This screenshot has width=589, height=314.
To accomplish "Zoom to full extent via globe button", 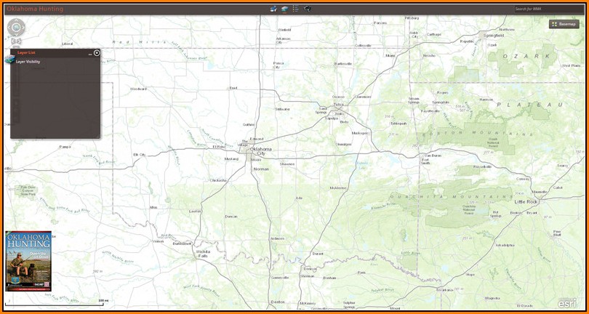I will 16,27.
